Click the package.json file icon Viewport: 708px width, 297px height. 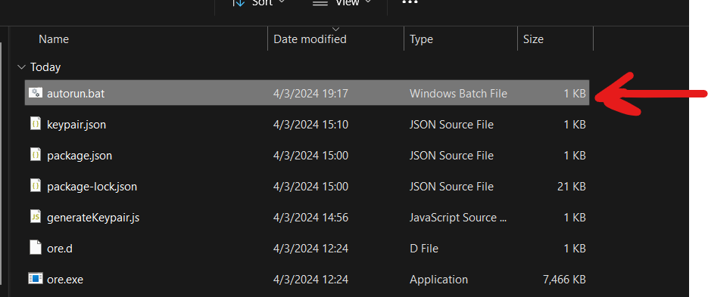[36, 155]
